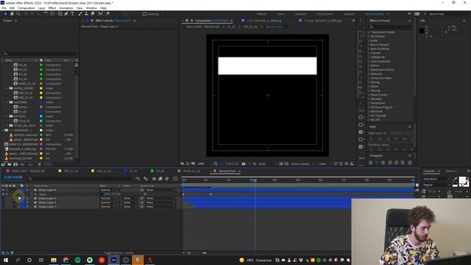Click the current time display 0:00:03:08
Screen dimensions: 471x265
tap(13, 177)
